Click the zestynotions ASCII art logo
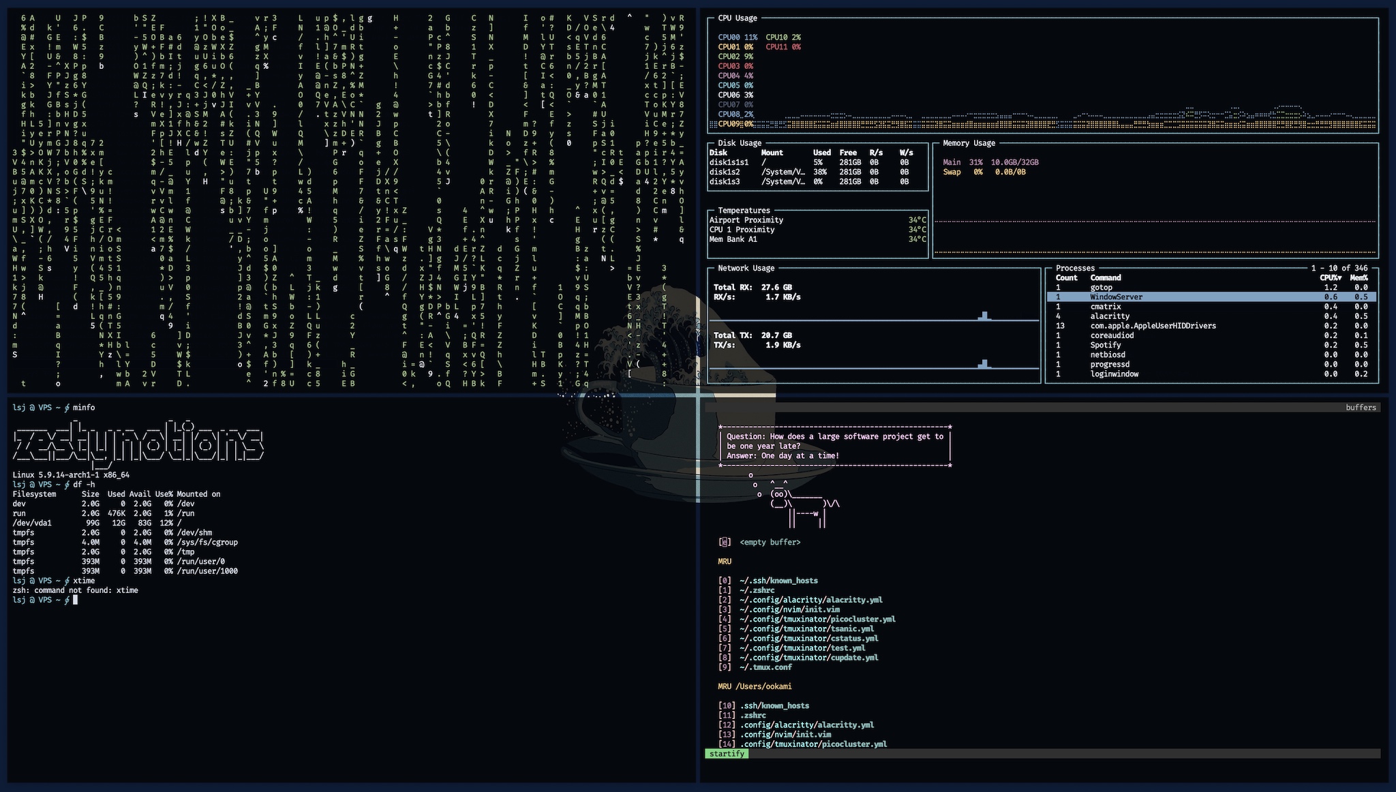This screenshot has height=792, width=1396. [x=138, y=444]
